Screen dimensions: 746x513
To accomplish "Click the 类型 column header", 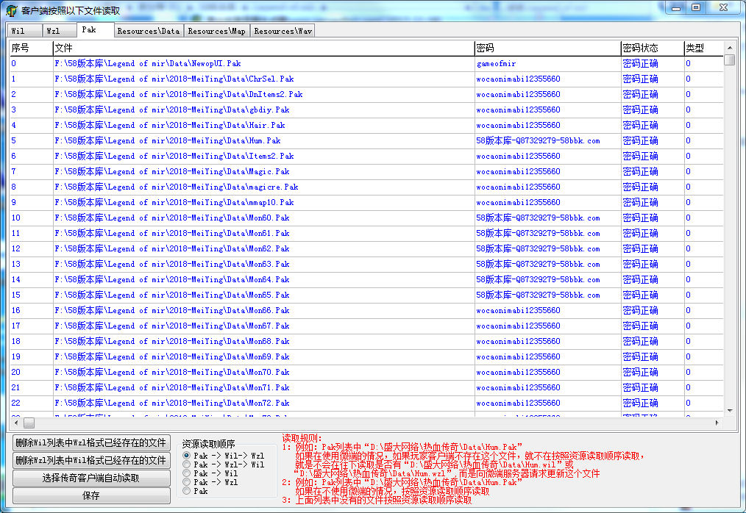I will (x=703, y=48).
